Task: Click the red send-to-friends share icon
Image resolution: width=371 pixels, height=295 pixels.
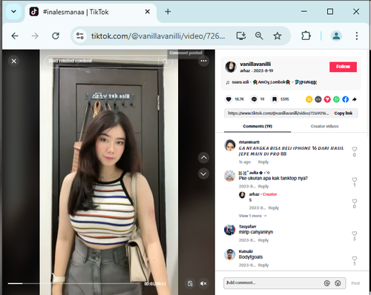Action: 327,99
